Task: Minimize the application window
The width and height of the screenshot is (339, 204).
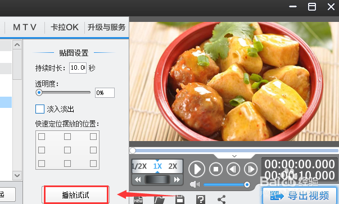Action: point(293,7)
